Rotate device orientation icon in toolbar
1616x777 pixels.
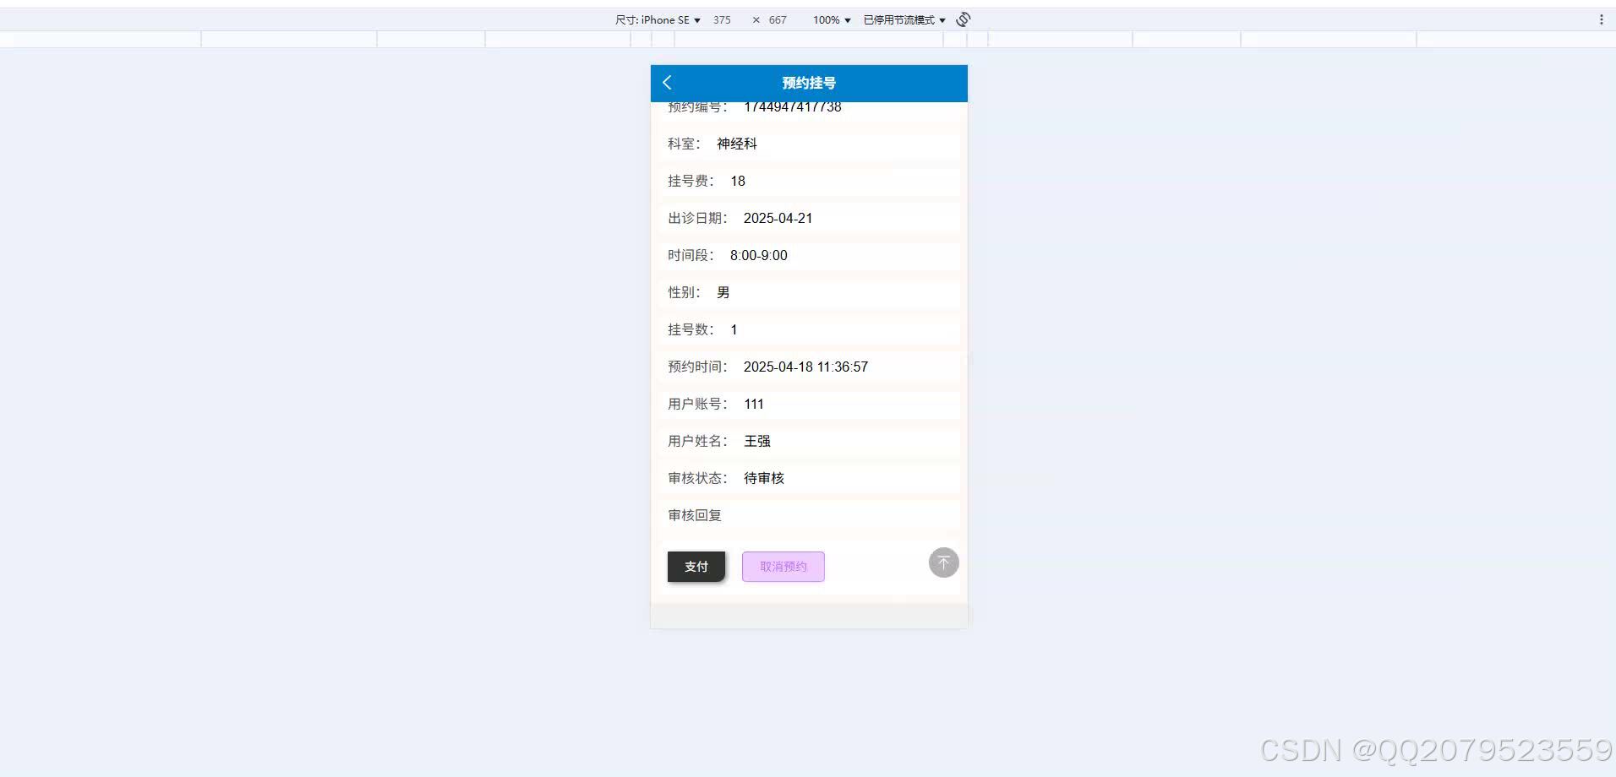(x=964, y=19)
